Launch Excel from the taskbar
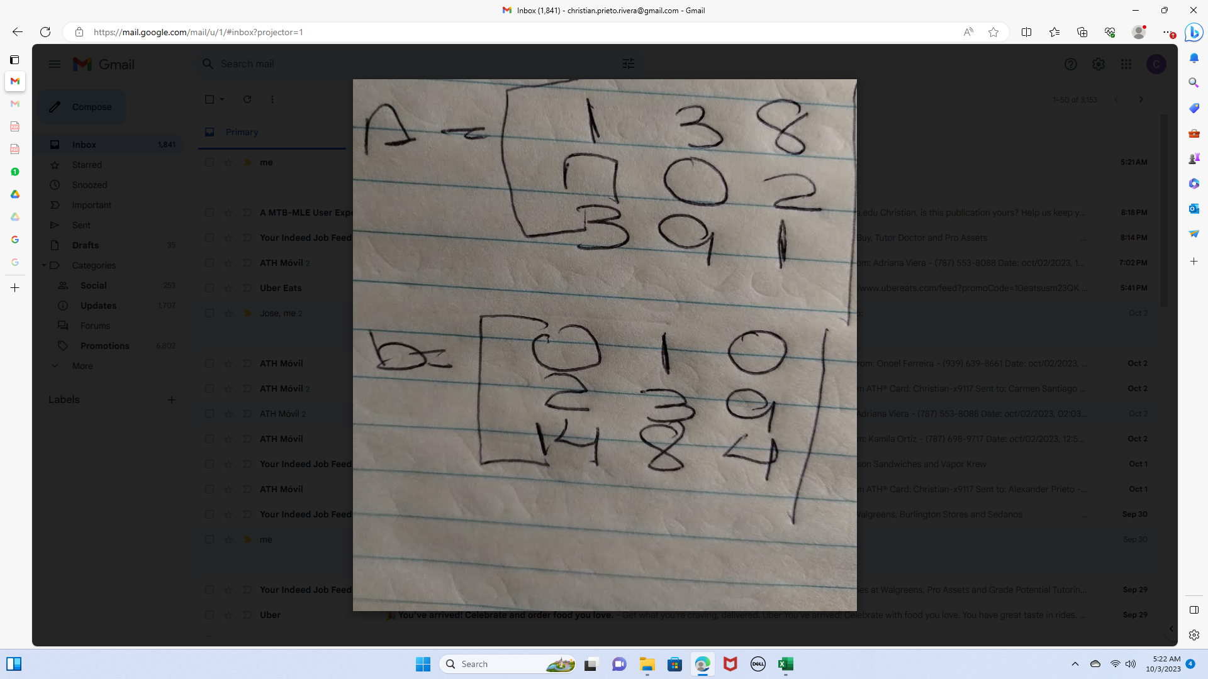The height and width of the screenshot is (679, 1208). (785, 664)
